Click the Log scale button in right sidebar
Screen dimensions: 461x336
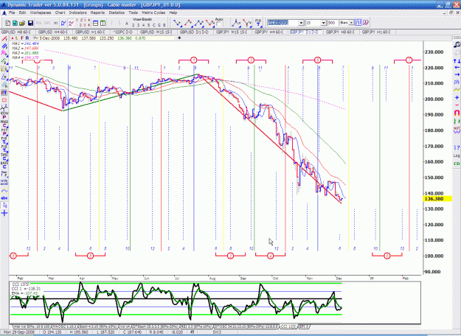click(457, 155)
